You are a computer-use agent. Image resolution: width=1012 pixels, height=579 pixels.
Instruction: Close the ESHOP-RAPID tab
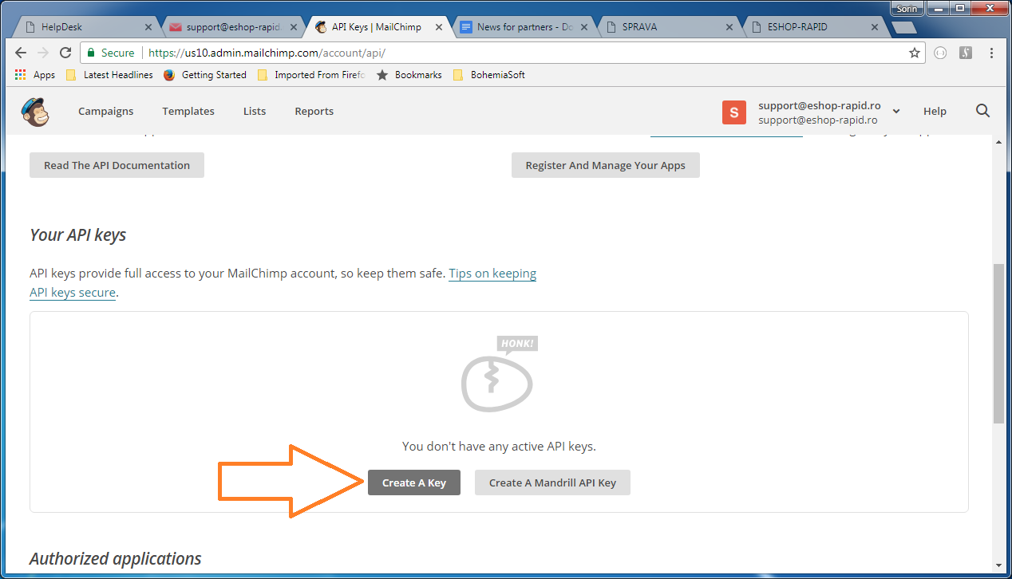coord(873,27)
